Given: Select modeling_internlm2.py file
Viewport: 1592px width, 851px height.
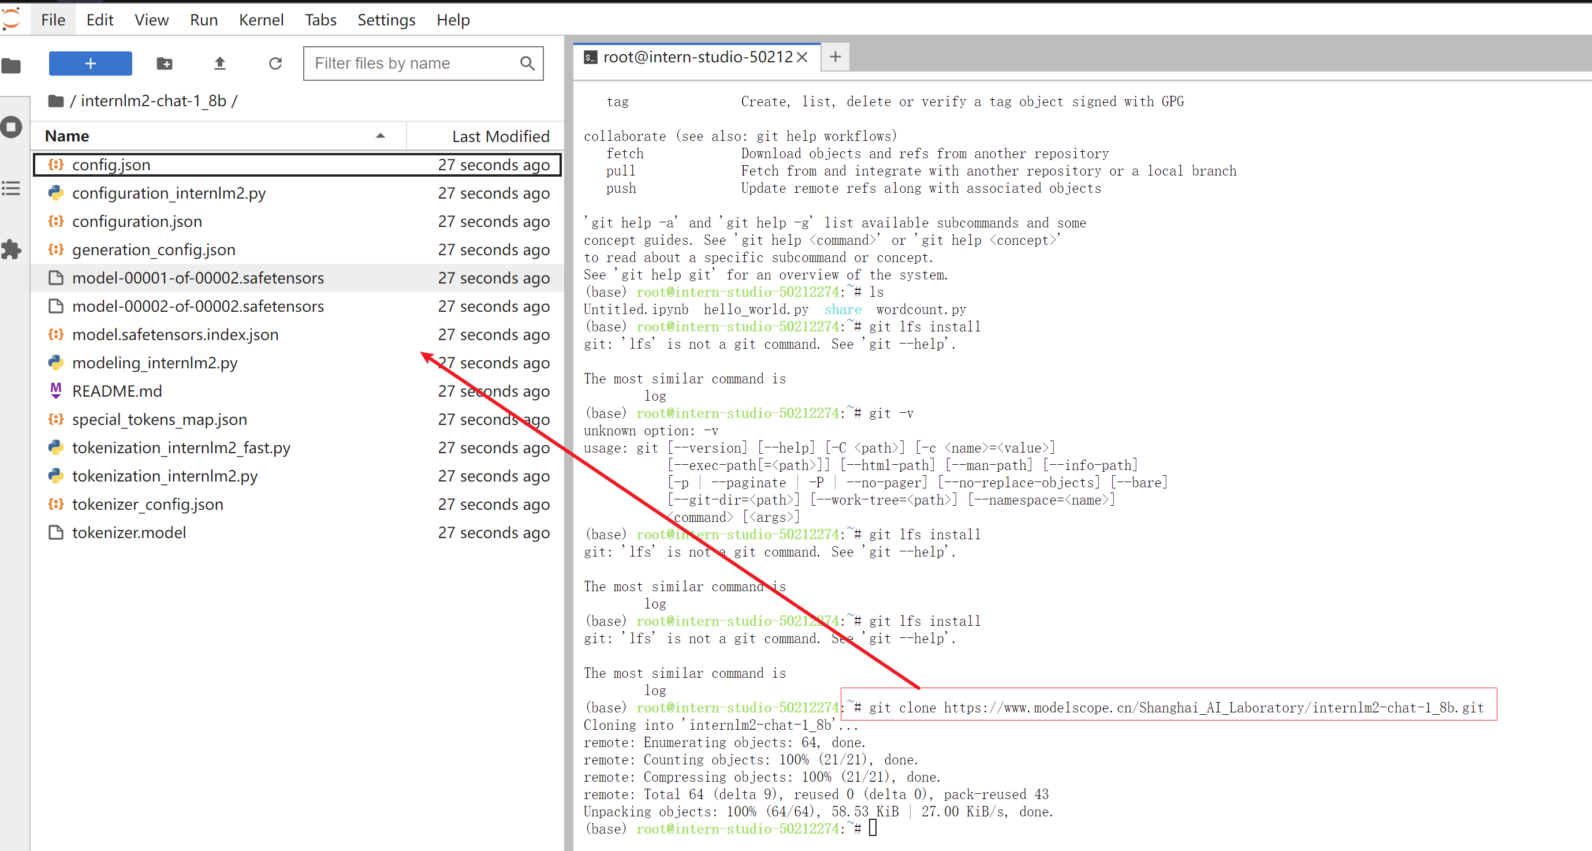Looking at the screenshot, I should 155,363.
